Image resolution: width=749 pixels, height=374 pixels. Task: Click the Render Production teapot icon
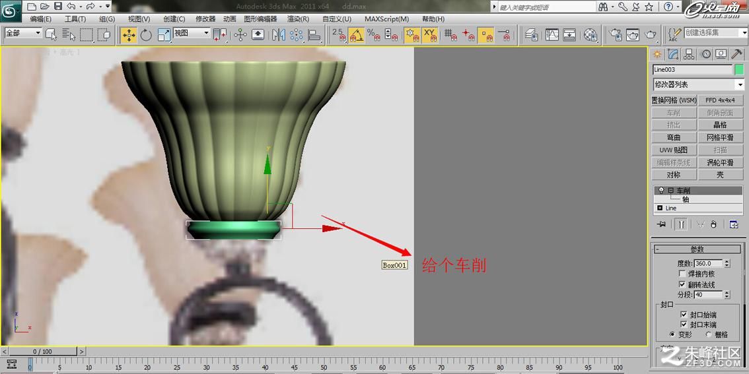click(x=650, y=34)
